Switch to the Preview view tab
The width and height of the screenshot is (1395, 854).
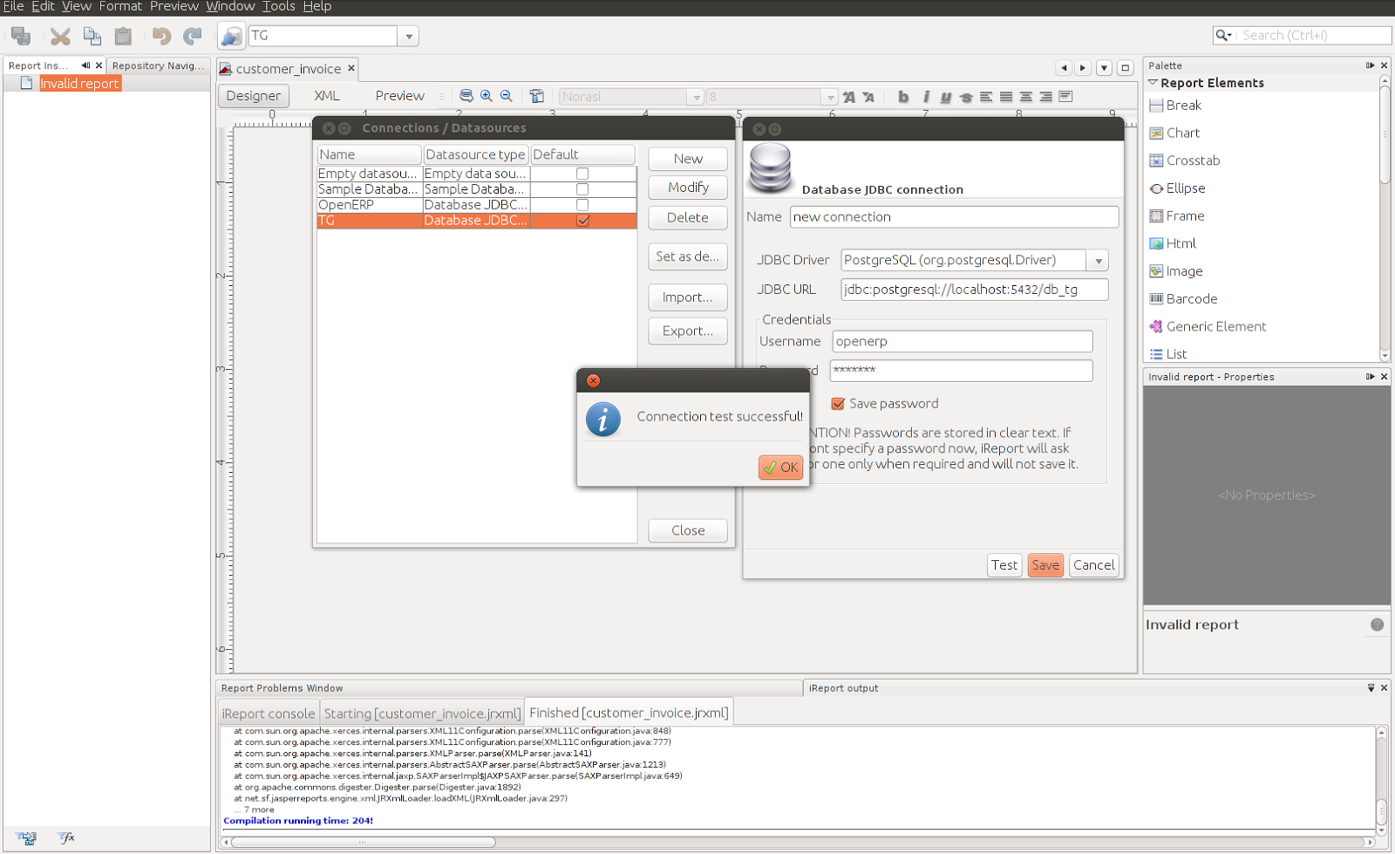click(x=400, y=96)
